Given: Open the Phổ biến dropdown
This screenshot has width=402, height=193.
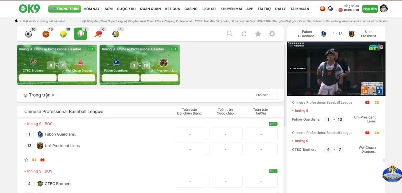Looking at the screenshot, I should coord(265,95).
